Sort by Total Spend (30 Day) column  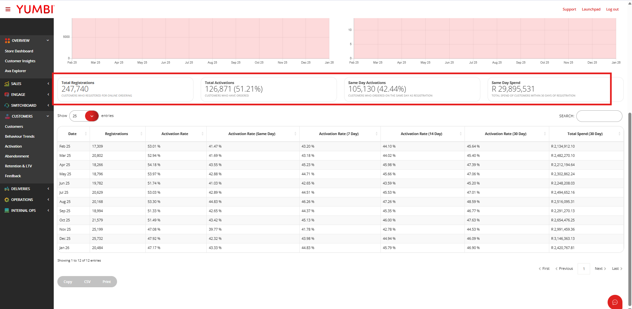(585, 134)
